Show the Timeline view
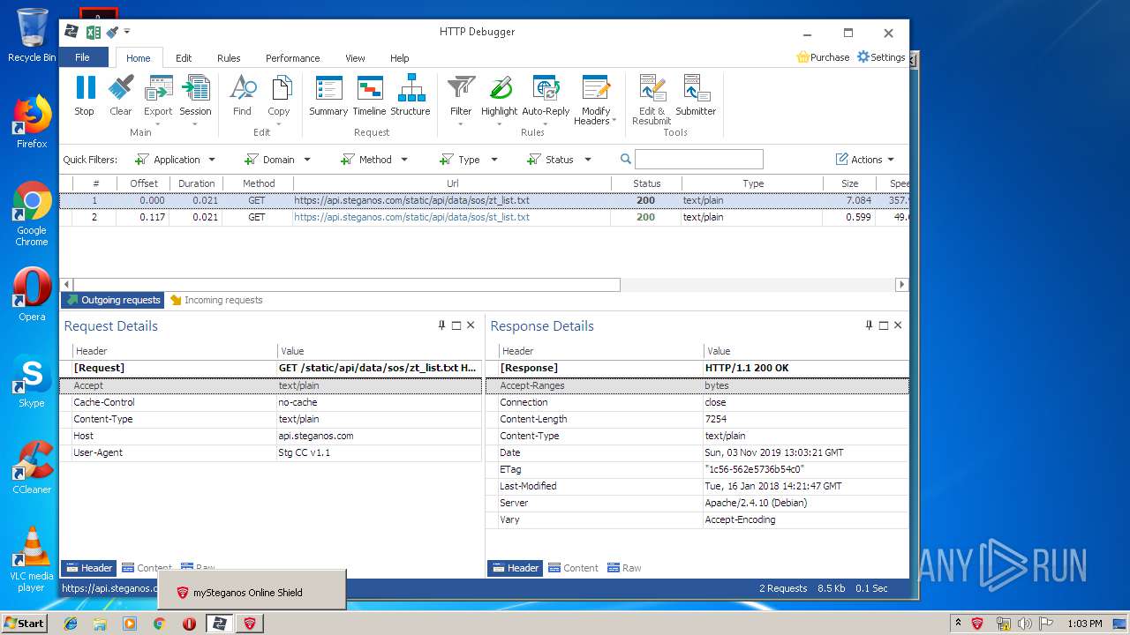 tap(369, 96)
